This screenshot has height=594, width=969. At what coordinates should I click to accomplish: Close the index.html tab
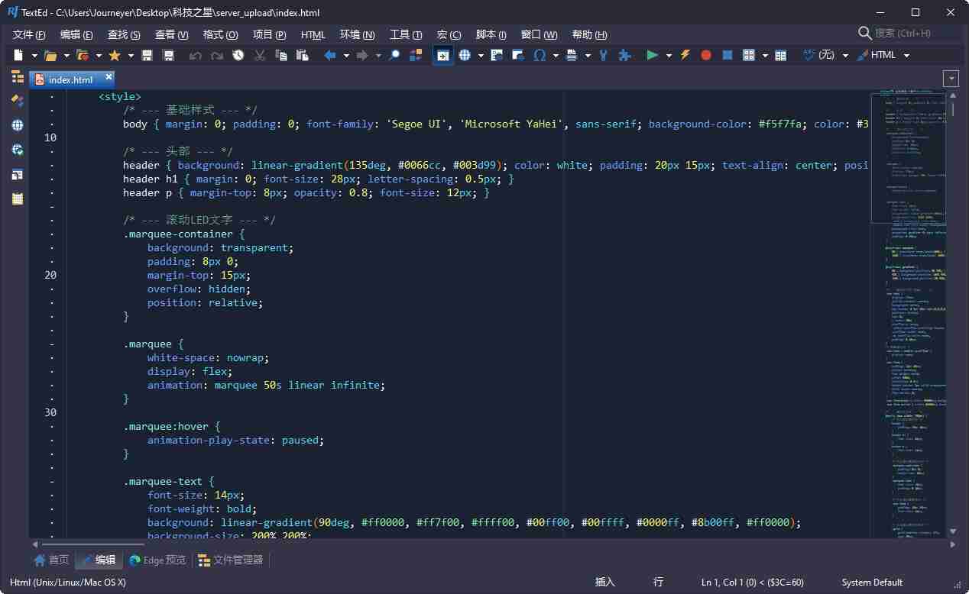click(x=109, y=77)
